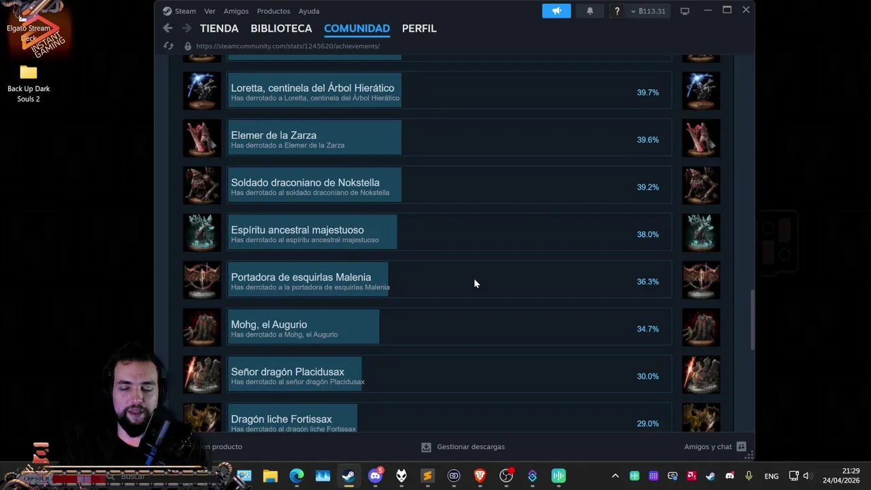The width and height of the screenshot is (871, 490).
Task: Reload the page with the refresh icon
Action: [169, 46]
